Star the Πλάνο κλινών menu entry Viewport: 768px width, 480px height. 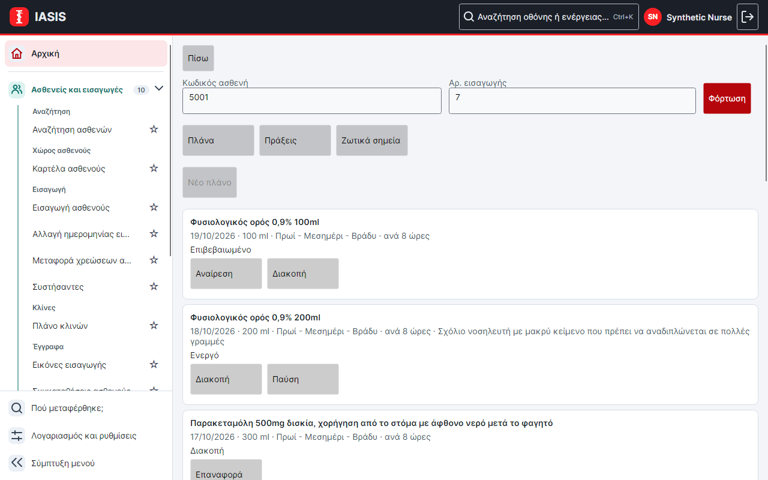point(154,326)
